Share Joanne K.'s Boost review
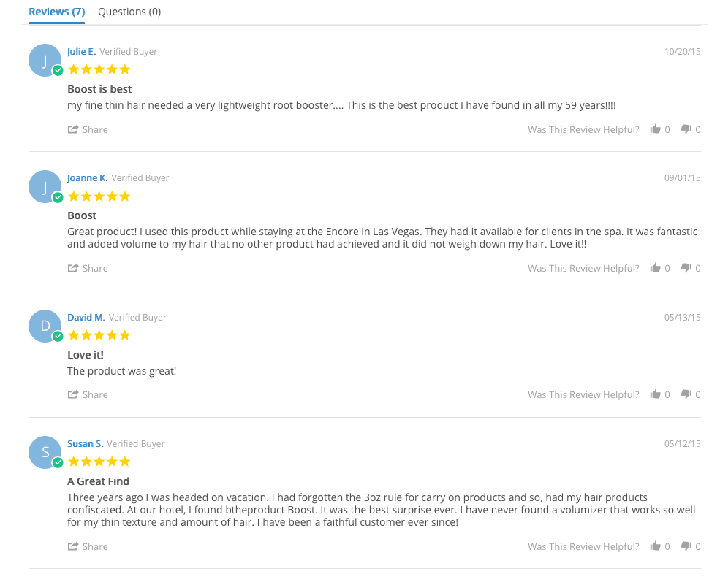 pyautogui.click(x=88, y=268)
